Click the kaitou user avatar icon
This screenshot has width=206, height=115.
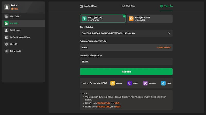click(7, 7)
